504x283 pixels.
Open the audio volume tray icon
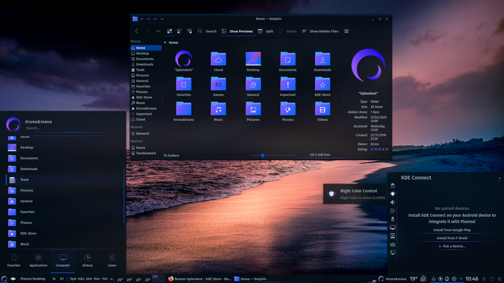(393, 202)
